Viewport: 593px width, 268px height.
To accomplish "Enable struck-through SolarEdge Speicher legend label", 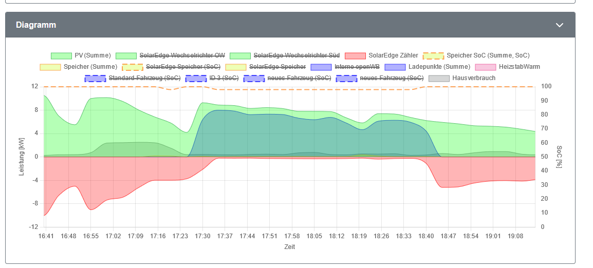I will click(x=277, y=67).
